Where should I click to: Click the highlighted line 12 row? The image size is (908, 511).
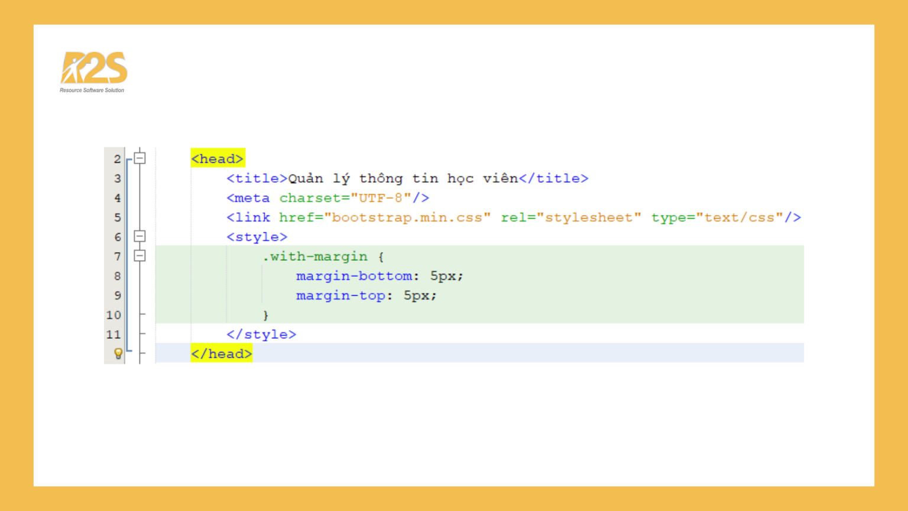point(473,353)
